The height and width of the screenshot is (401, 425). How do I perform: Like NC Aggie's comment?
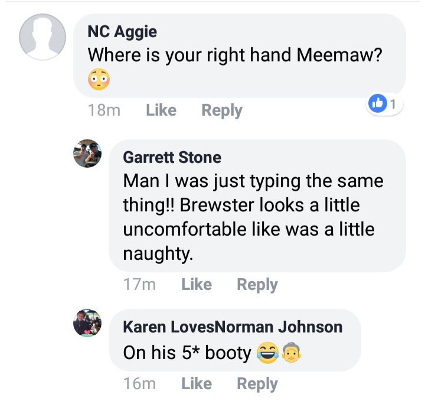tap(161, 110)
